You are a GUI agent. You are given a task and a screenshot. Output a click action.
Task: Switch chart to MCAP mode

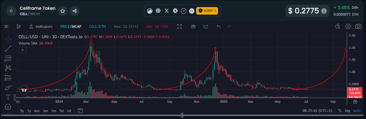click(x=77, y=26)
